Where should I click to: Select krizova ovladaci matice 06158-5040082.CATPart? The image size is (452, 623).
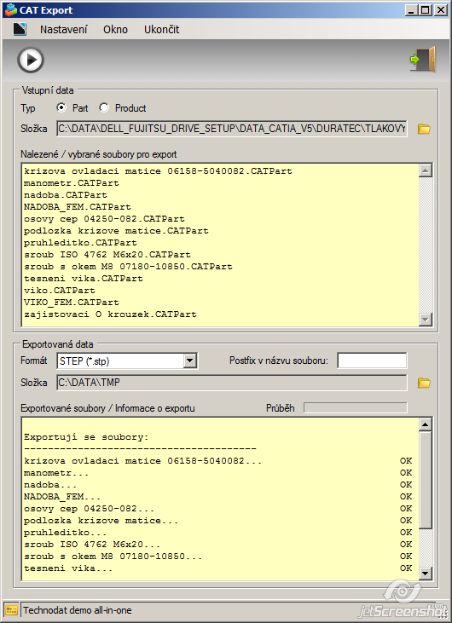coord(158,171)
